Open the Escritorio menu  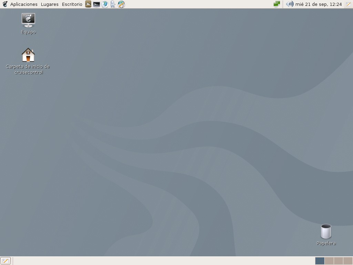coord(72,4)
